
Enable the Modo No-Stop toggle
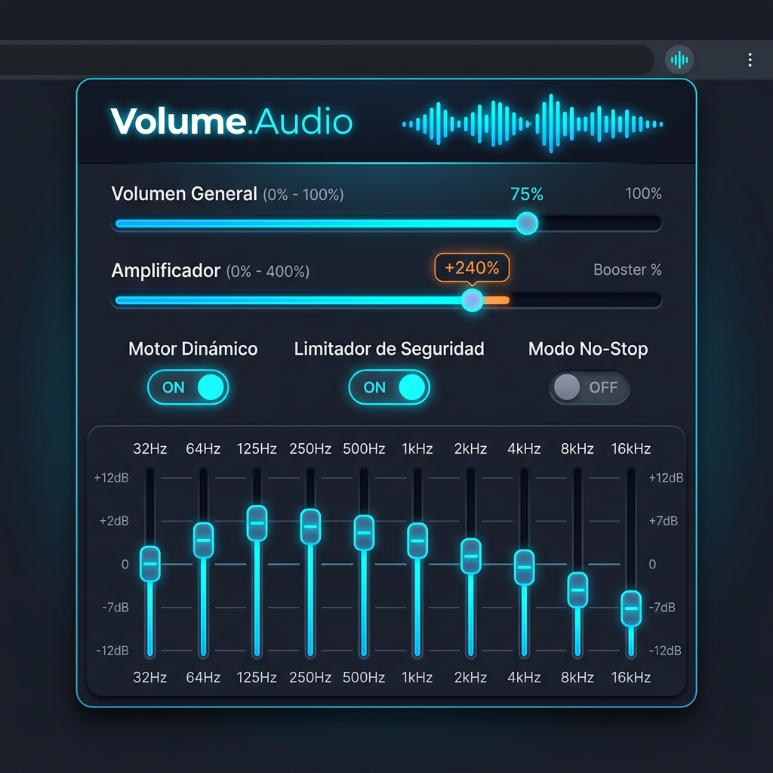pyautogui.click(x=590, y=387)
